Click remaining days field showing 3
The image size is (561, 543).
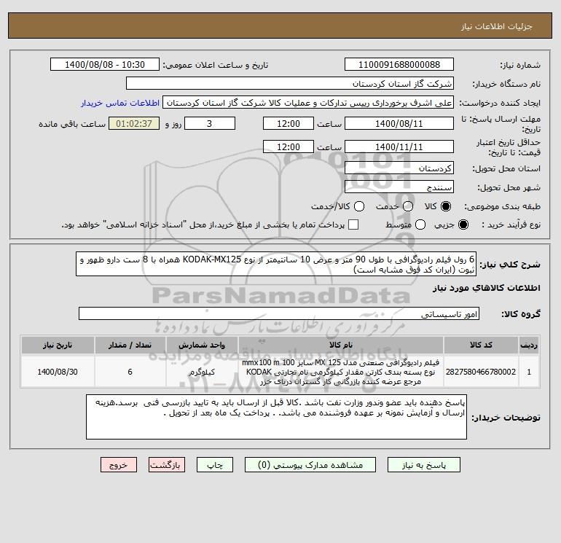(x=210, y=123)
